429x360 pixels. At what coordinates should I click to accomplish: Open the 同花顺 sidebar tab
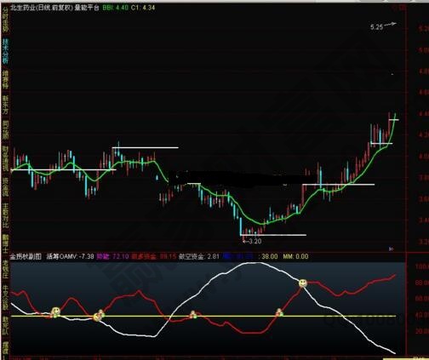coord(5,129)
